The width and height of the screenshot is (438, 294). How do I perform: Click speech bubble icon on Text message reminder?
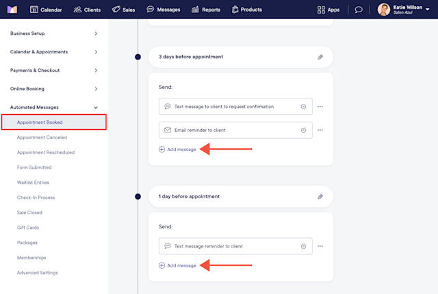168,246
